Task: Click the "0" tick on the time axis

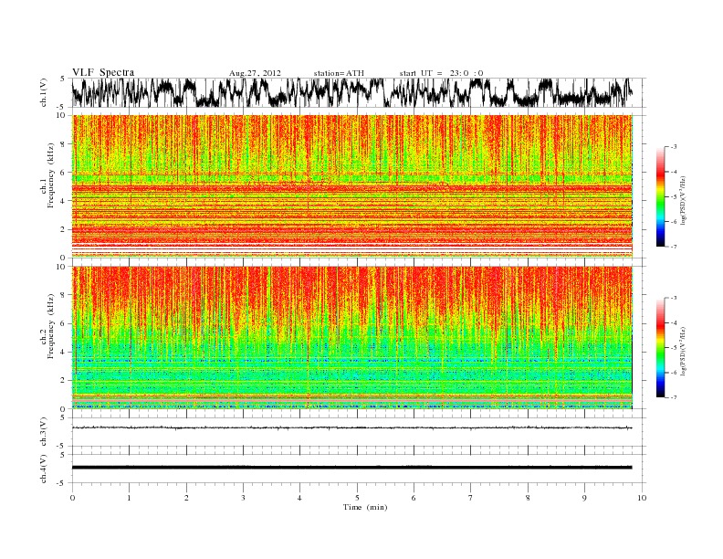Action: [x=72, y=498]
